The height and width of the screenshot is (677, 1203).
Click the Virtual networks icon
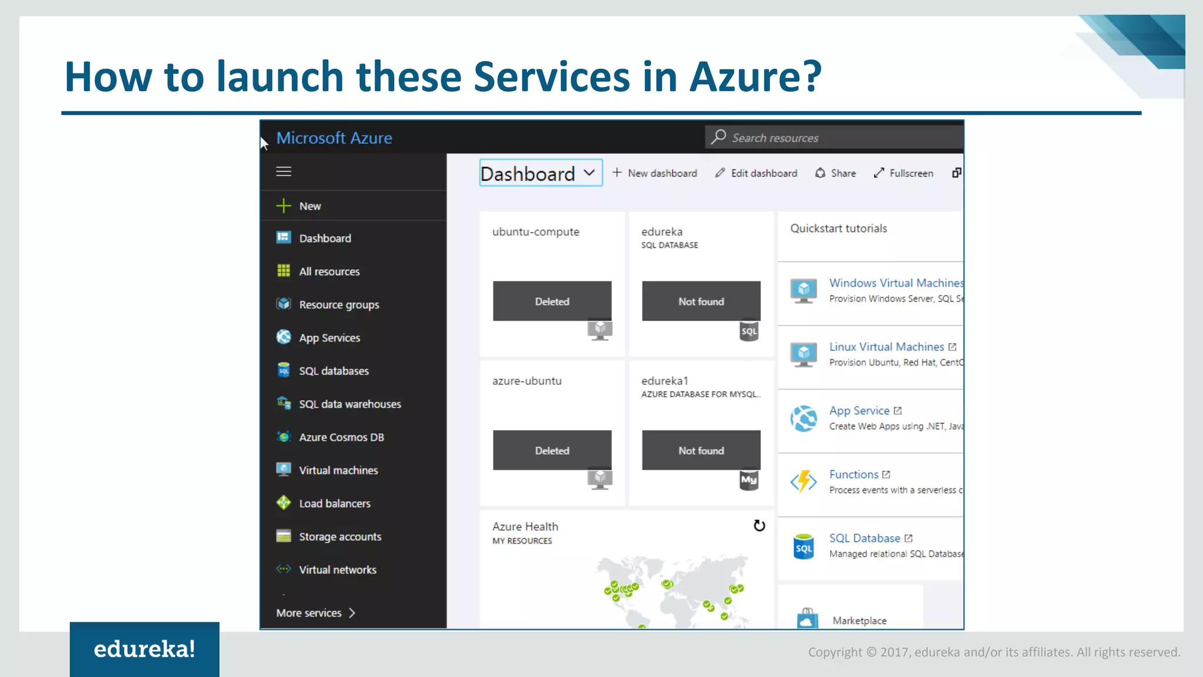[284, 569]
